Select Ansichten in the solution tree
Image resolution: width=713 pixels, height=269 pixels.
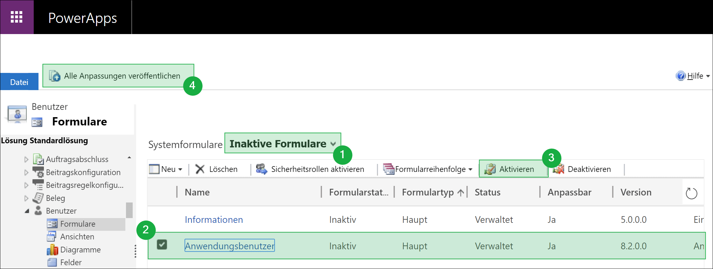point(77,237)
